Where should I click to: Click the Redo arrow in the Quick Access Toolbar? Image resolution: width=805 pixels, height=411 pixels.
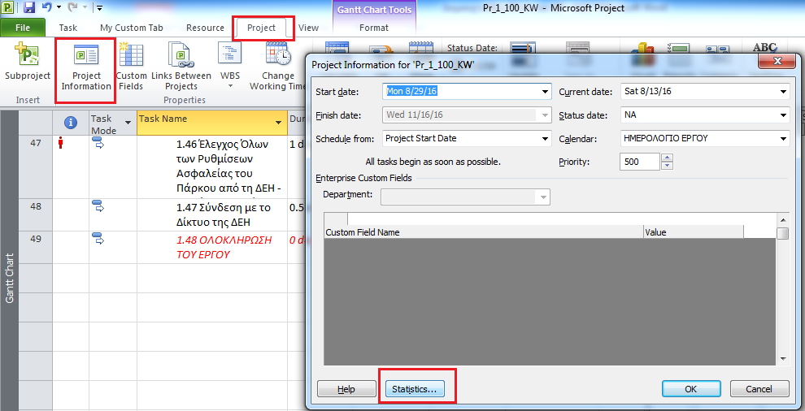tap(73, 7)
